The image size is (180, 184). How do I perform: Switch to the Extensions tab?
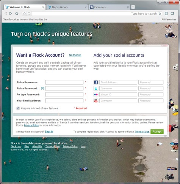coord(110,7)
